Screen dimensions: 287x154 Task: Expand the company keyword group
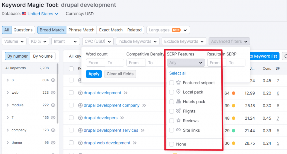pyautogui.click(x=8, y=130)
